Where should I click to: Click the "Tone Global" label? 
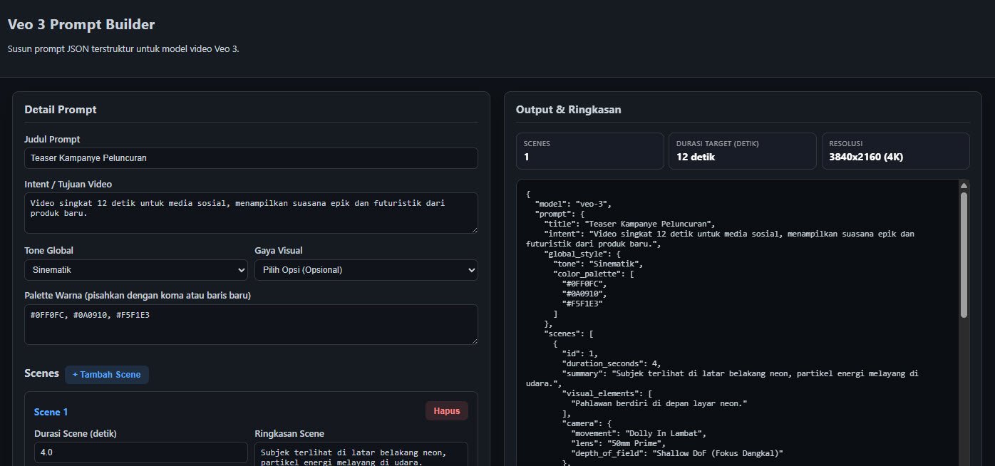tap(48, 250)
